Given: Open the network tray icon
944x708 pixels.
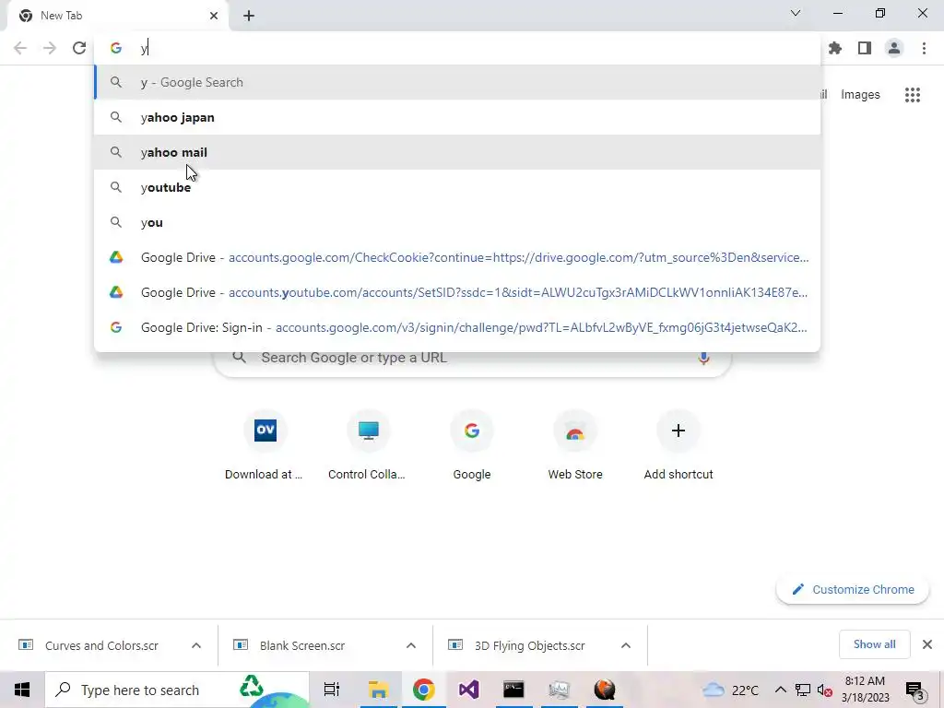Looking at the screenshot, I should pyautogui.click(x=803, y=690).
